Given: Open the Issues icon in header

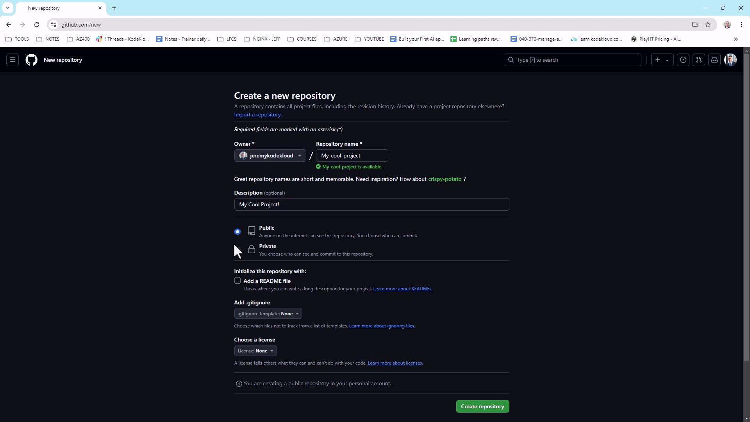Looking at the screenshot, I should click(683, 60).
